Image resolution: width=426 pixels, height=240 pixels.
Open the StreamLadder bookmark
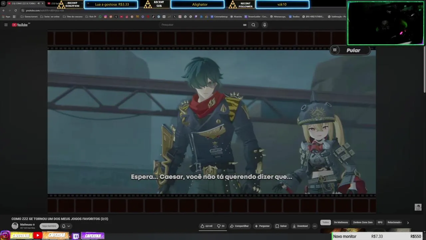pyautogui.click(x=256, y=16)
